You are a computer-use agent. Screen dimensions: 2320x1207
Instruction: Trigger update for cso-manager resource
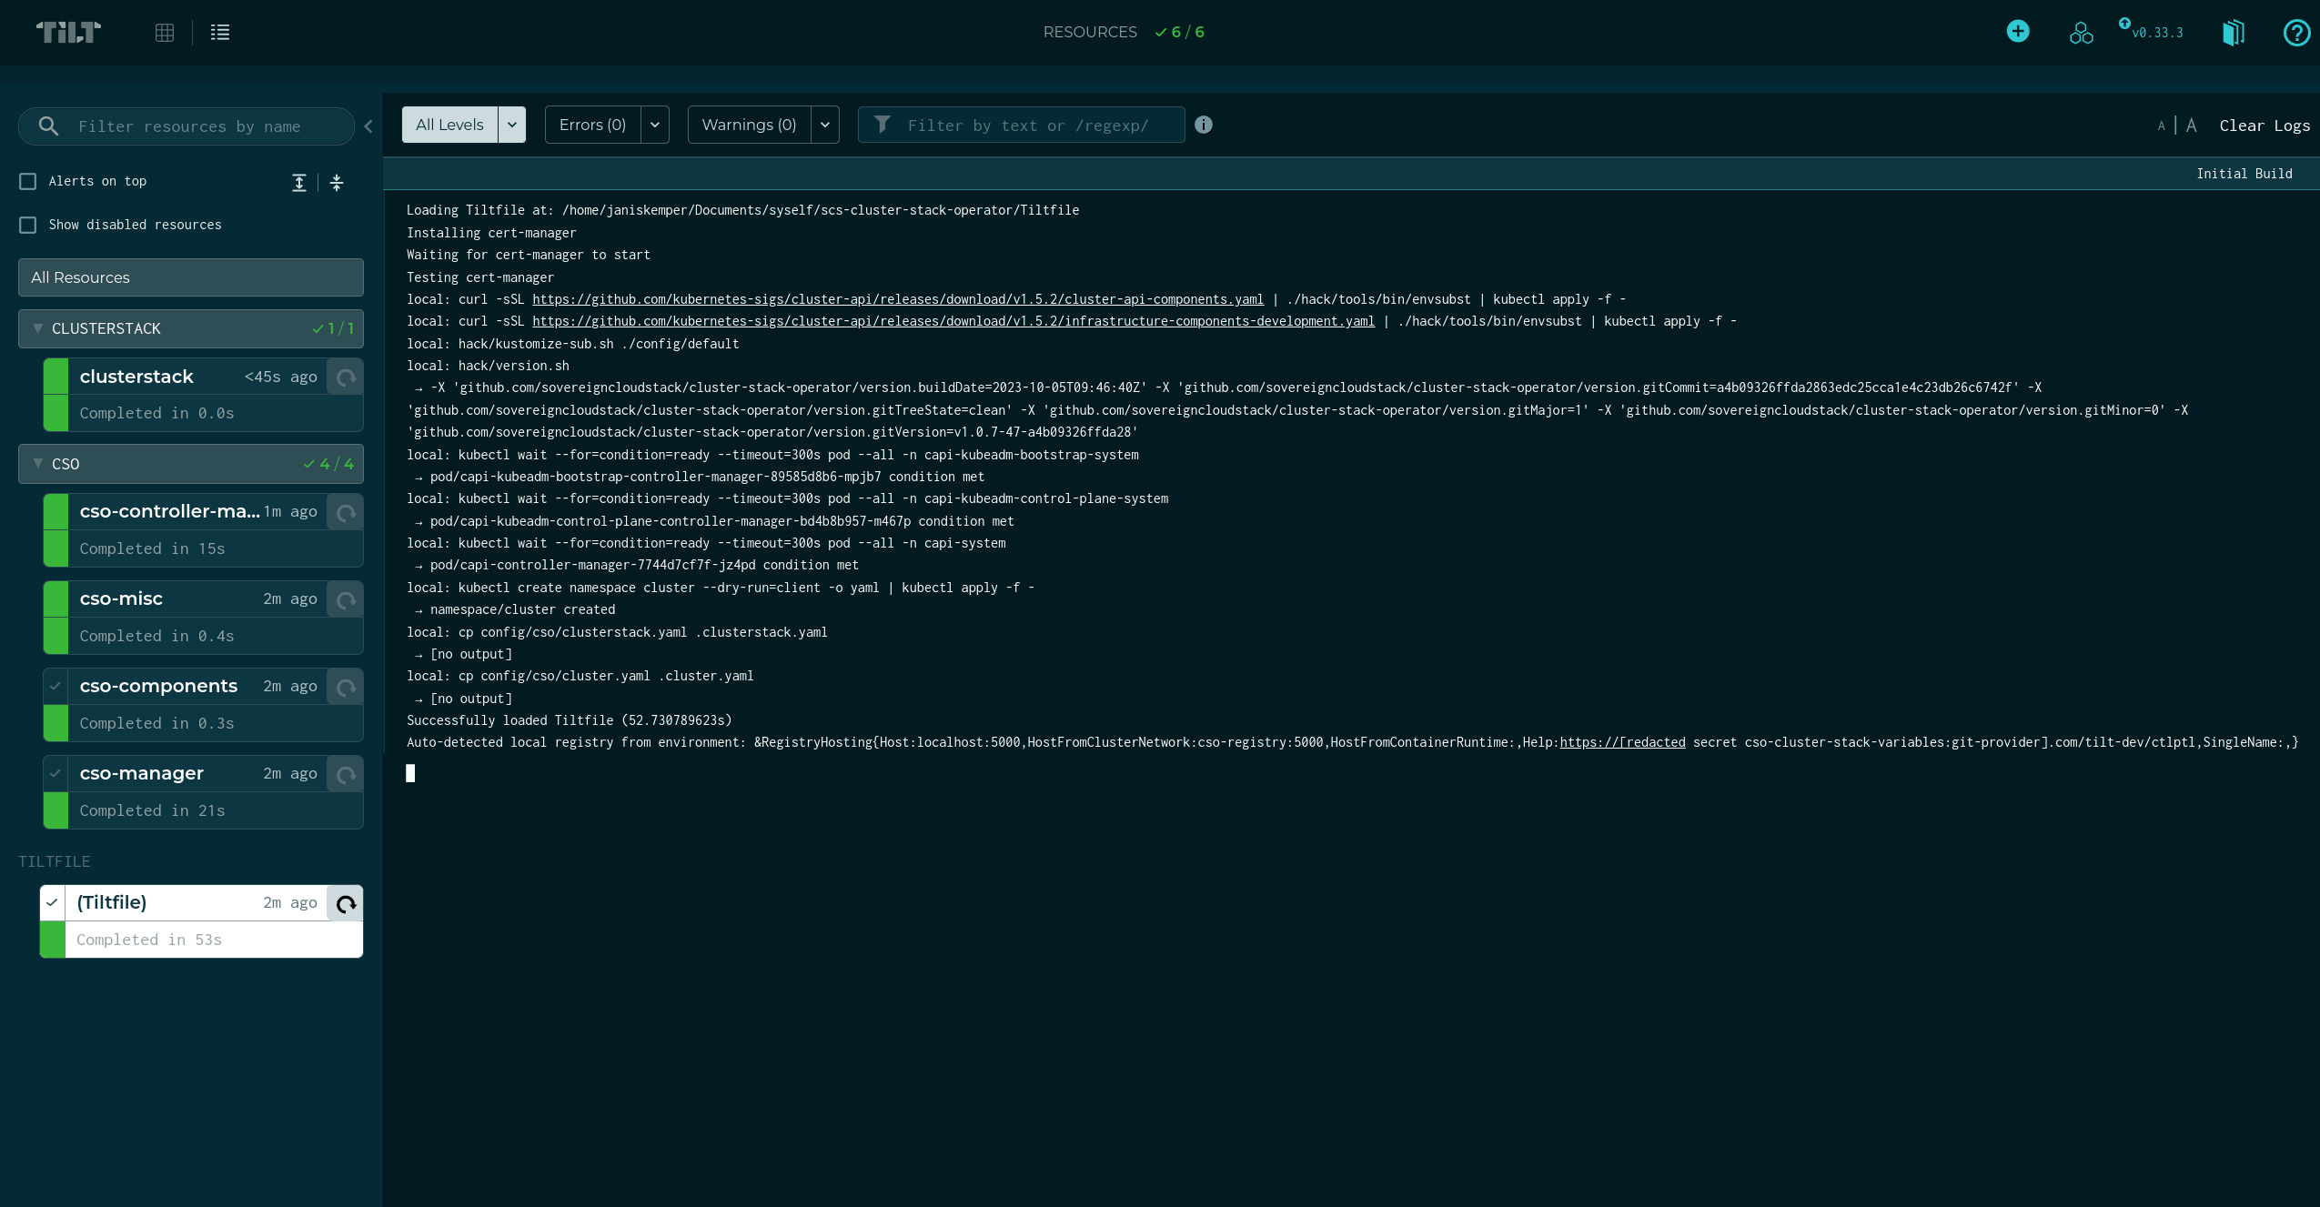346,774
